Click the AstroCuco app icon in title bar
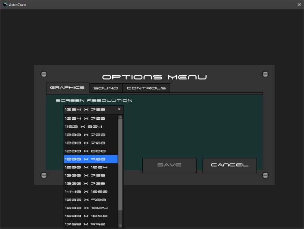Screen dimensions: 304x229 click(x=5, y=4)
